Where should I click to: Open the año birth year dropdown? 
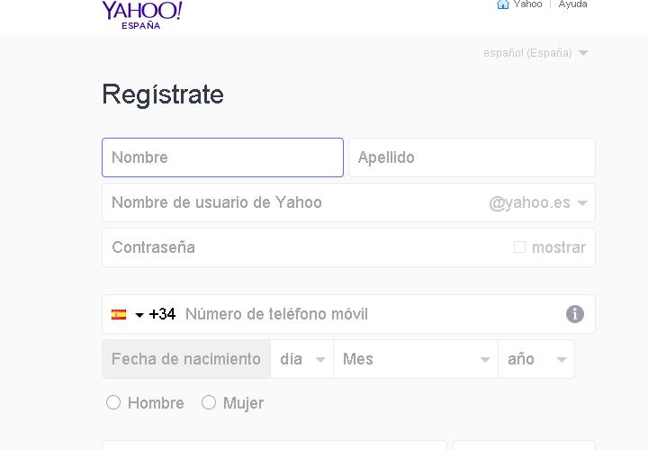tap(536, 359)
